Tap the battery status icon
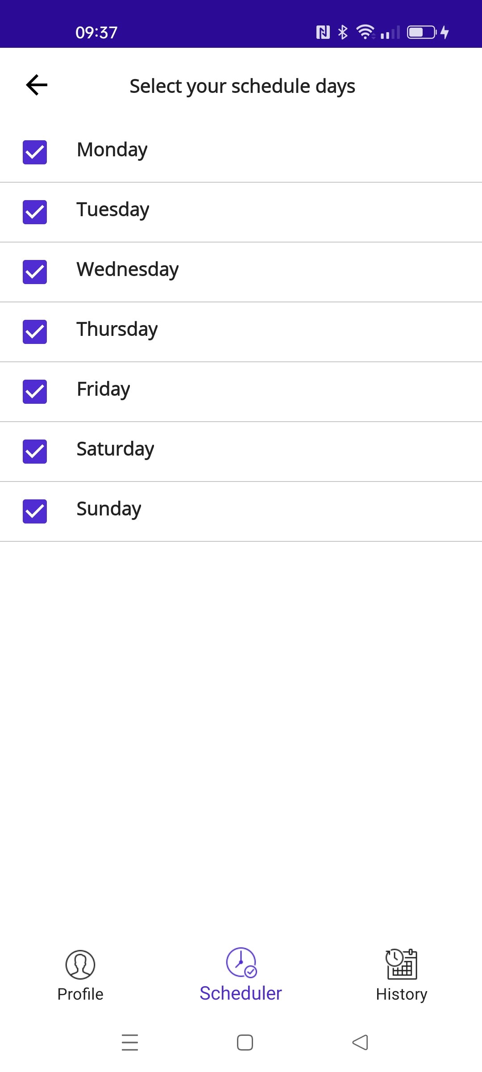 422,32
